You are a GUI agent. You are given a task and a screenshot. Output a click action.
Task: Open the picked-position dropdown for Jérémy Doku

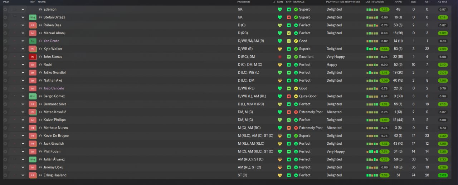tap(23, 167)
